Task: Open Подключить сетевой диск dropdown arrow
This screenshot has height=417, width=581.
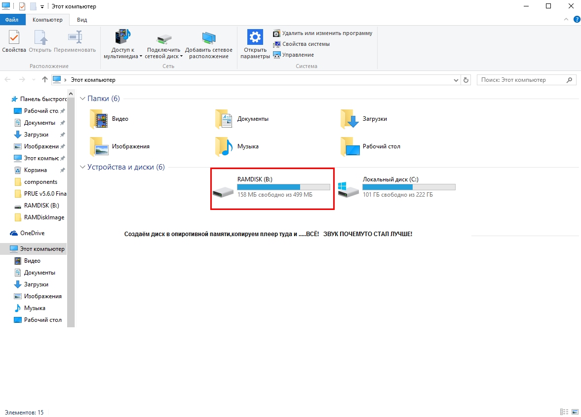Action: (181, 57)
